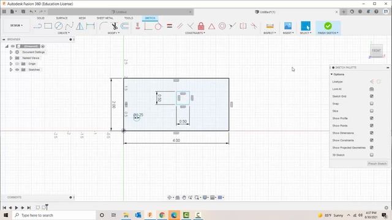
Task: Click the Undo arrow
Action: [x=31, y=12]
